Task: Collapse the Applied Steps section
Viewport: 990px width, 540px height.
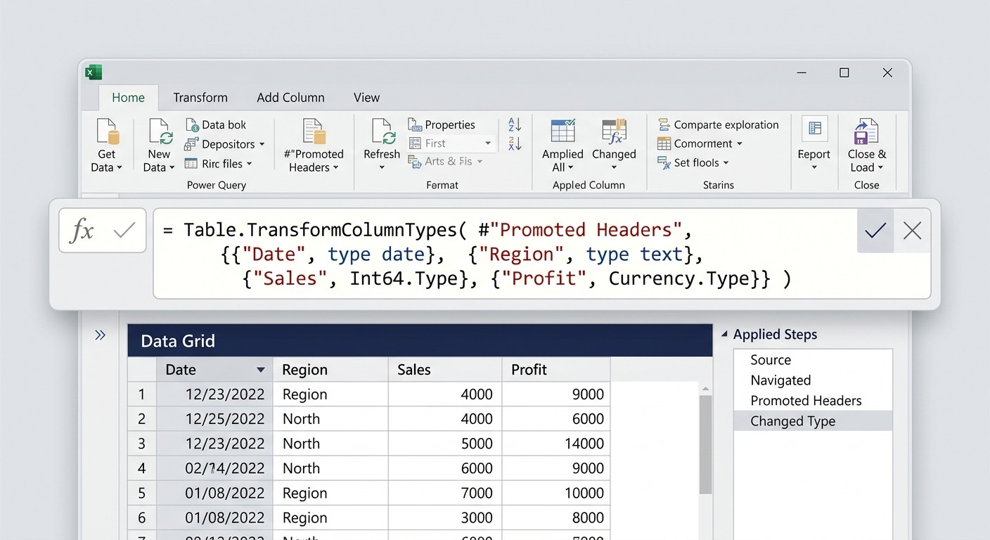Action: pyautogui.click(x=724, y=335)
